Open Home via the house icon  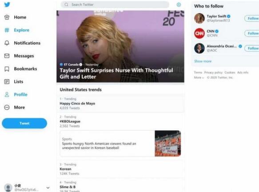[x=7, y=17]
